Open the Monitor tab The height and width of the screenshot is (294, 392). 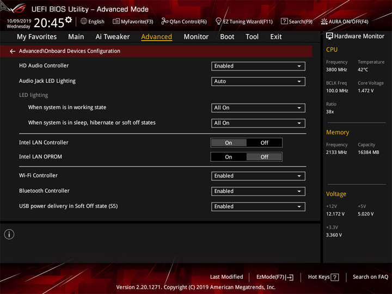point(196,37)
